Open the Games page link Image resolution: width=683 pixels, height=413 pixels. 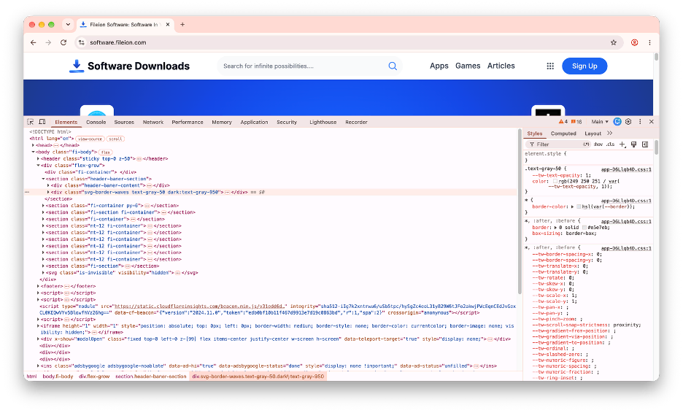(468, 66)
